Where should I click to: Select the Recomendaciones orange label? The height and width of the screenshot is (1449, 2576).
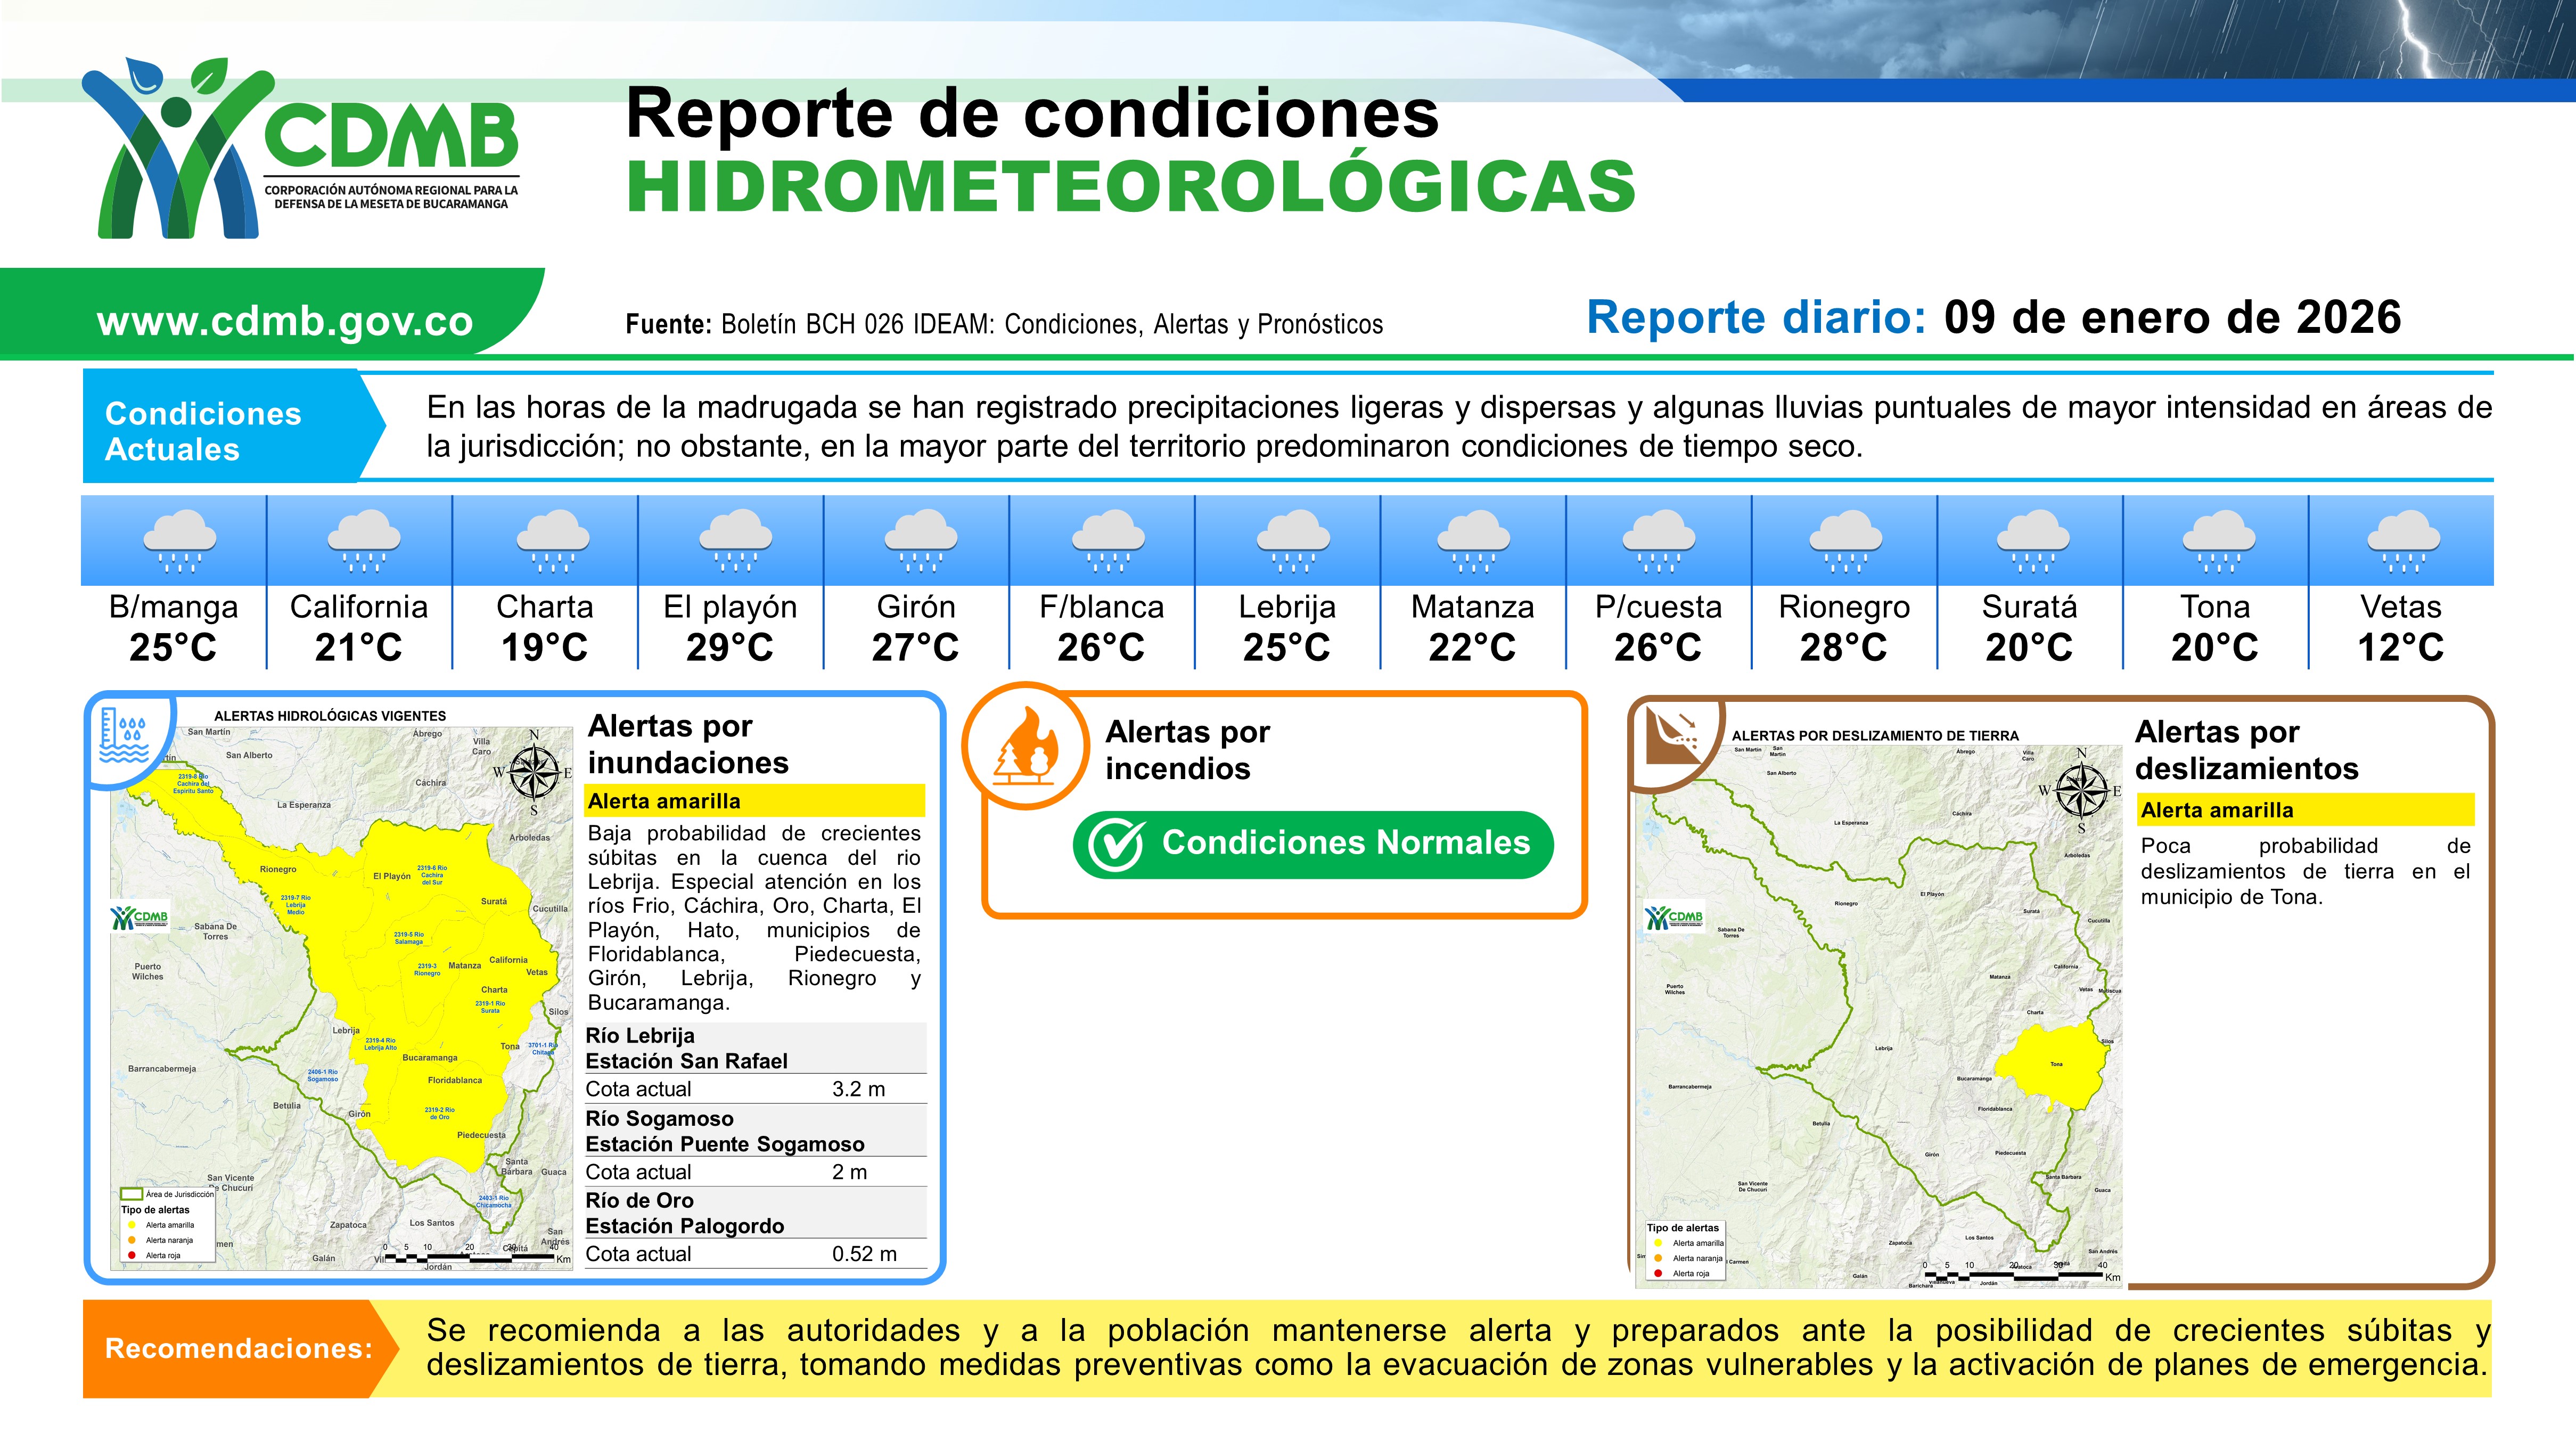[238, 1348]
